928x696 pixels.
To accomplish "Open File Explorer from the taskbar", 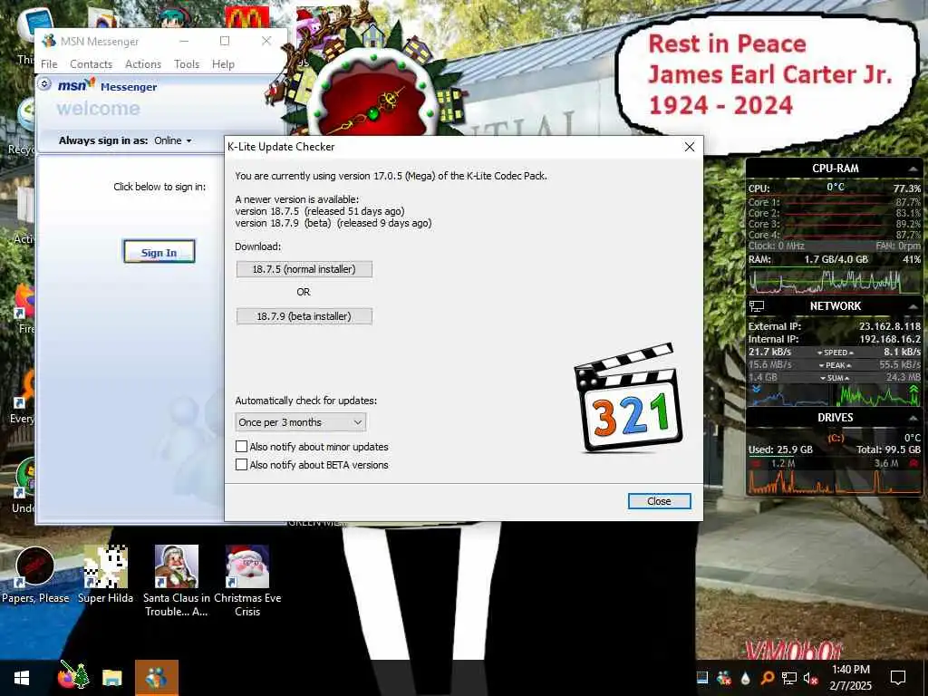I will pyautogui.click(x=111, y=678).
